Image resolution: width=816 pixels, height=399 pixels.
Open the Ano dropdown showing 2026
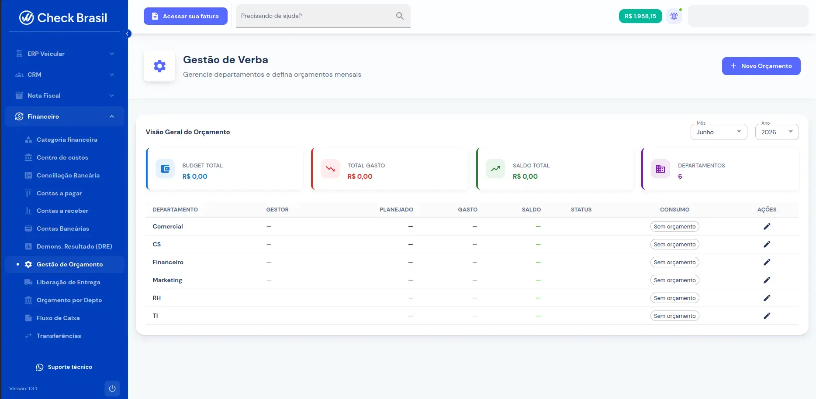pyautogui.click(x=777, y=132)
